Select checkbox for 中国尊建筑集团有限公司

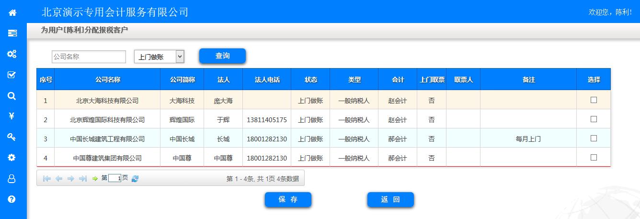594,157
